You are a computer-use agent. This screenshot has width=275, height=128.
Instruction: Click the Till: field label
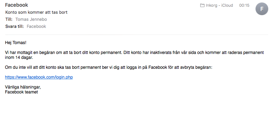9,19
